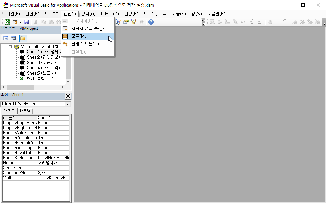This screenshot has width=326, height=203.
Task: Open 도움말(H) menu
Action: (x=216, y=14)
